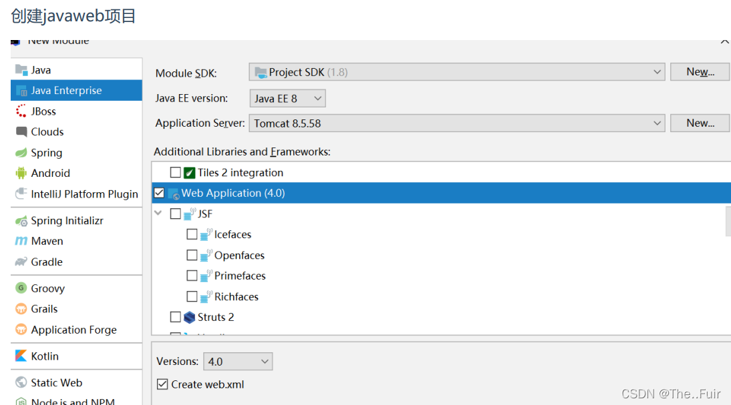731x405 pixels.
Task: Collapse the JSF tree node
Action: [158, 214]
